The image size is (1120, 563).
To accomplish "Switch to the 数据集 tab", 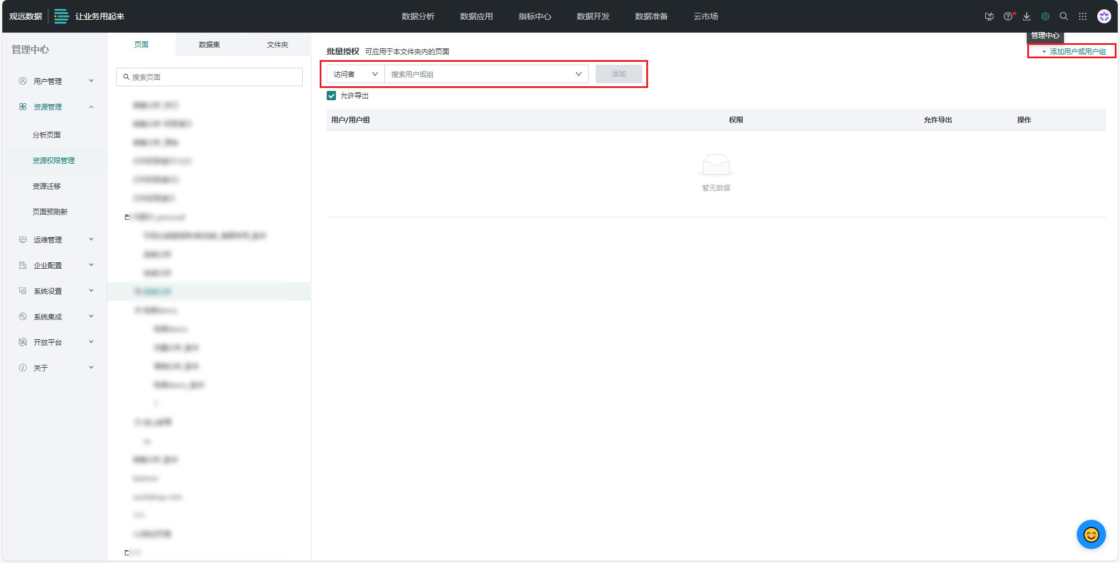I will click(209, 44).
